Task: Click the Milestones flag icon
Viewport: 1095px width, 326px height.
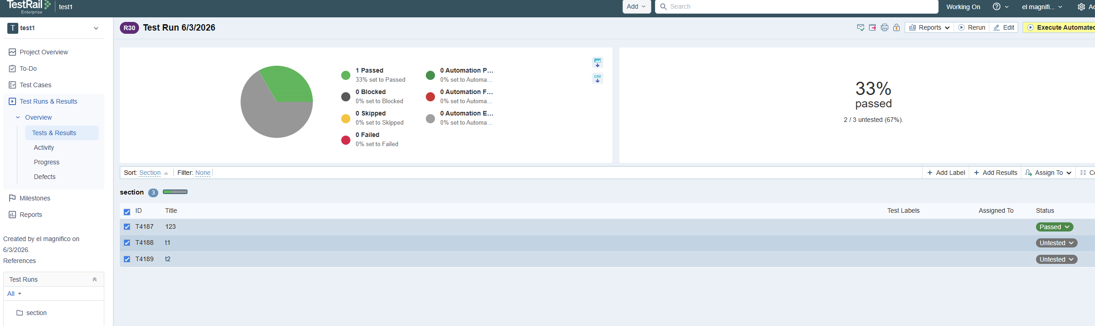Action: tap(12, 198)
